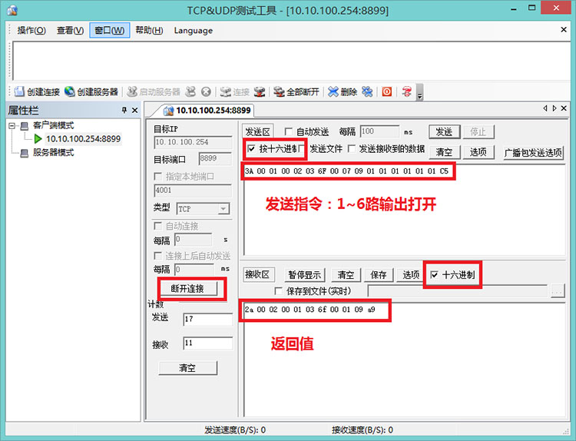Screen dimensions: 576x441
Task: Close the 属性栏 properties panel
Action: click(135, 110)
